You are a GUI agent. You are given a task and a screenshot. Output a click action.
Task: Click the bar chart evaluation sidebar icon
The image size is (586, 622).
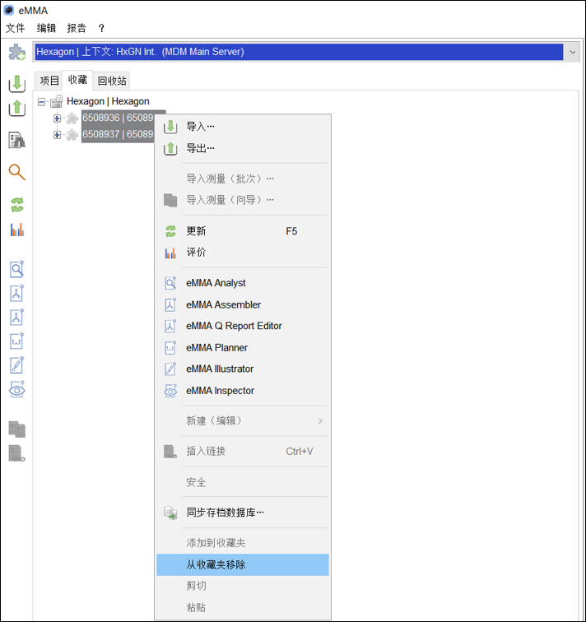pyautogui.click(x=17, y=230)
